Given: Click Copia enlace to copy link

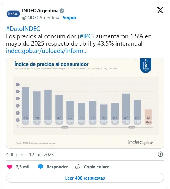Looking at the screenshot, I should (97, 167).
